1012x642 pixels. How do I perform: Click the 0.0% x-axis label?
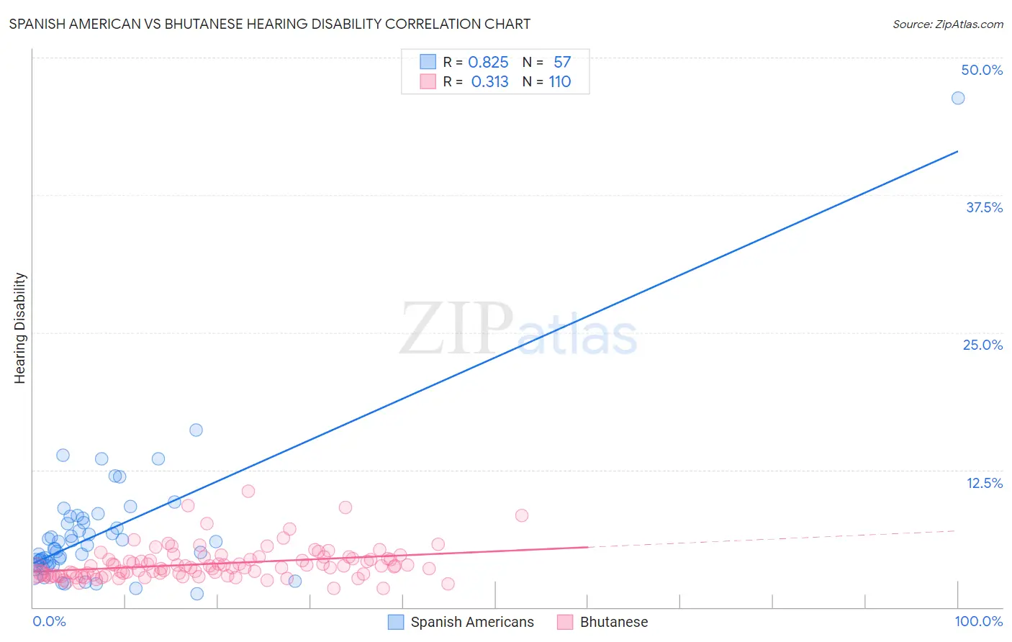49,621
